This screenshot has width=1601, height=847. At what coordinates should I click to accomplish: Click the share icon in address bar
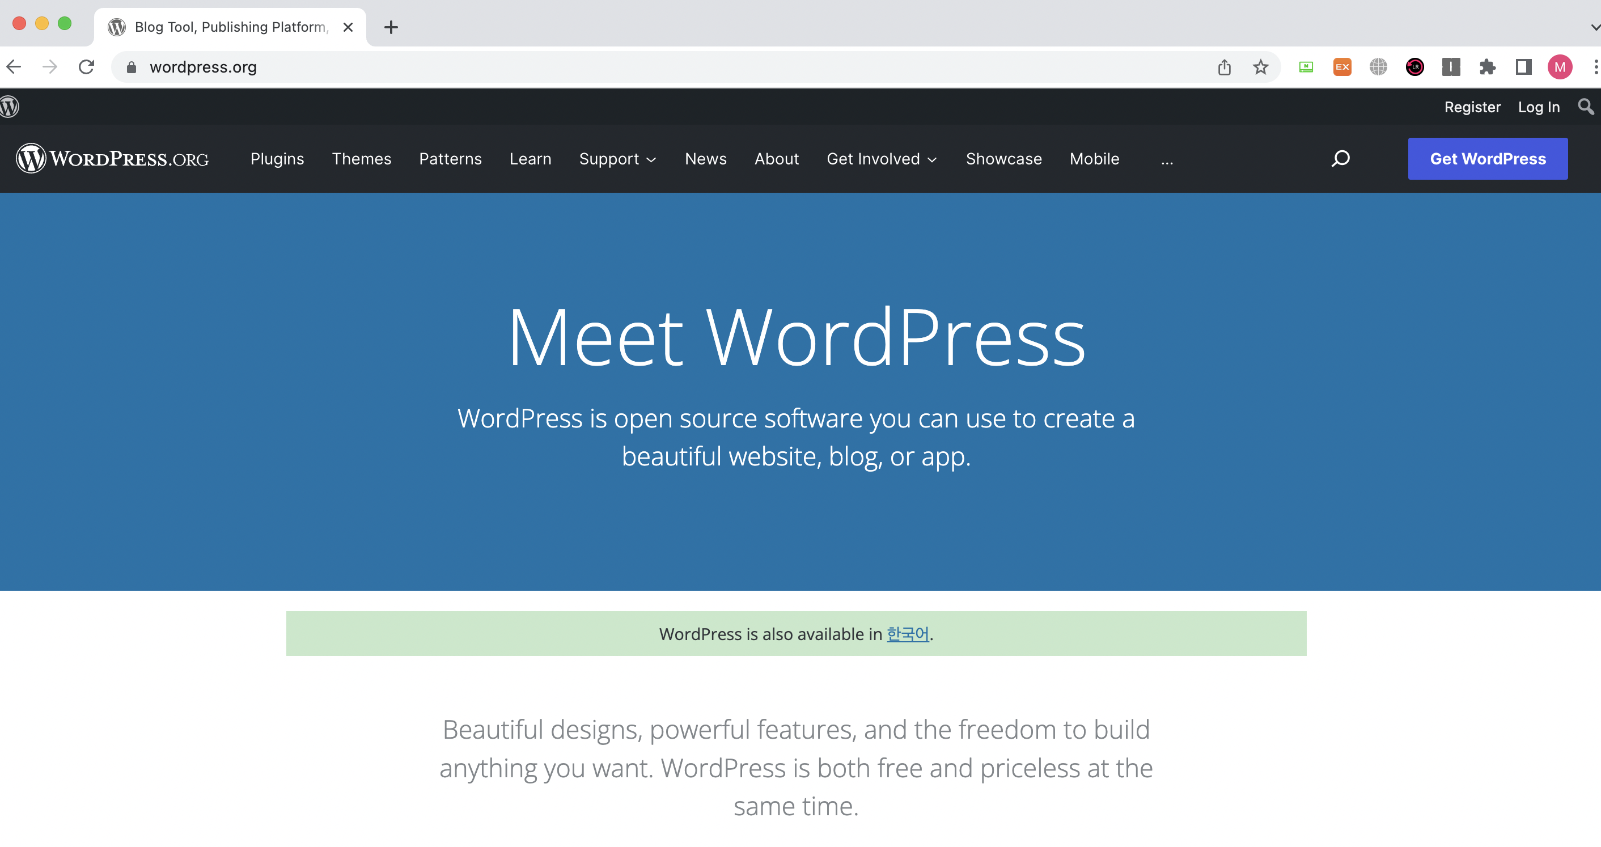point(1224,66)
